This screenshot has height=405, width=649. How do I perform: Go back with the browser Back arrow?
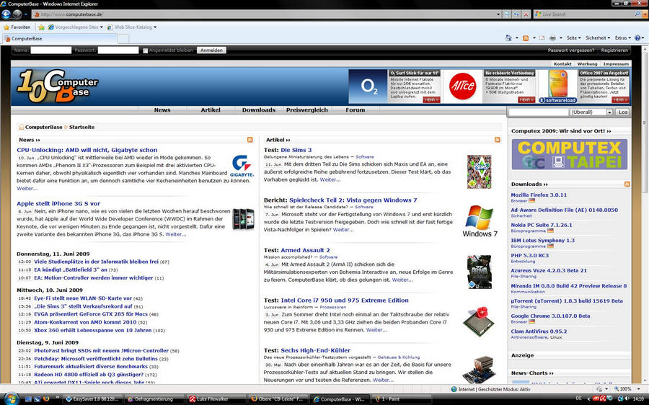click(6, 14)
